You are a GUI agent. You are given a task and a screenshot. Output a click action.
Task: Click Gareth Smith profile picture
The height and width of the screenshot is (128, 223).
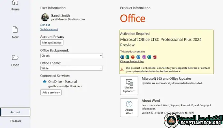(45, 17)
